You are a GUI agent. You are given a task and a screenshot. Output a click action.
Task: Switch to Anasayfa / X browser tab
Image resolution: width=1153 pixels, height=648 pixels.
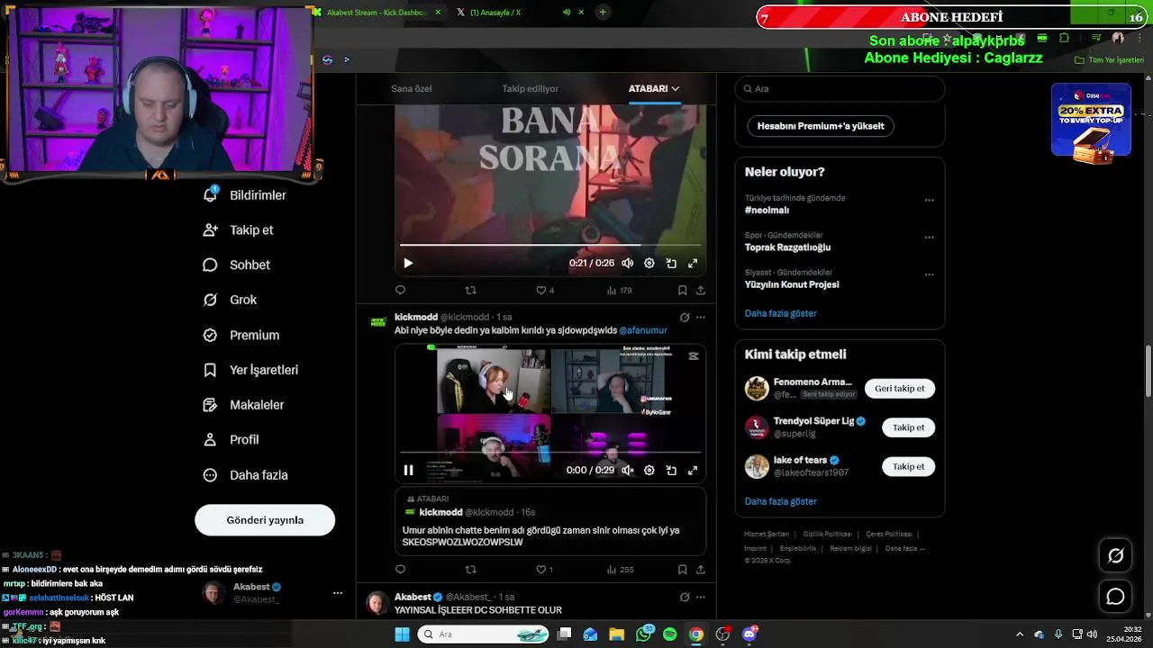[495, 12]
